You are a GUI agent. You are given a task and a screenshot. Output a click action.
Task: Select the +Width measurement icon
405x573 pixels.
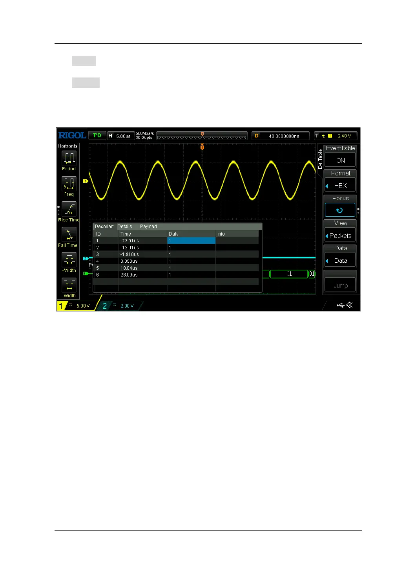tap(69, 260)
